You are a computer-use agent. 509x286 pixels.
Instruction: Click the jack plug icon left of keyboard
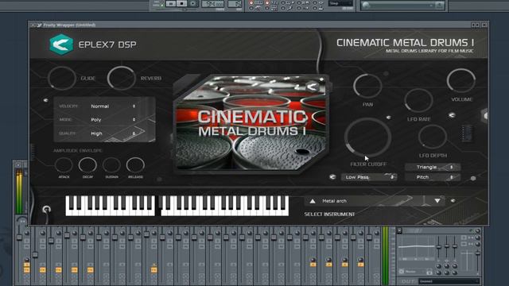47,210
